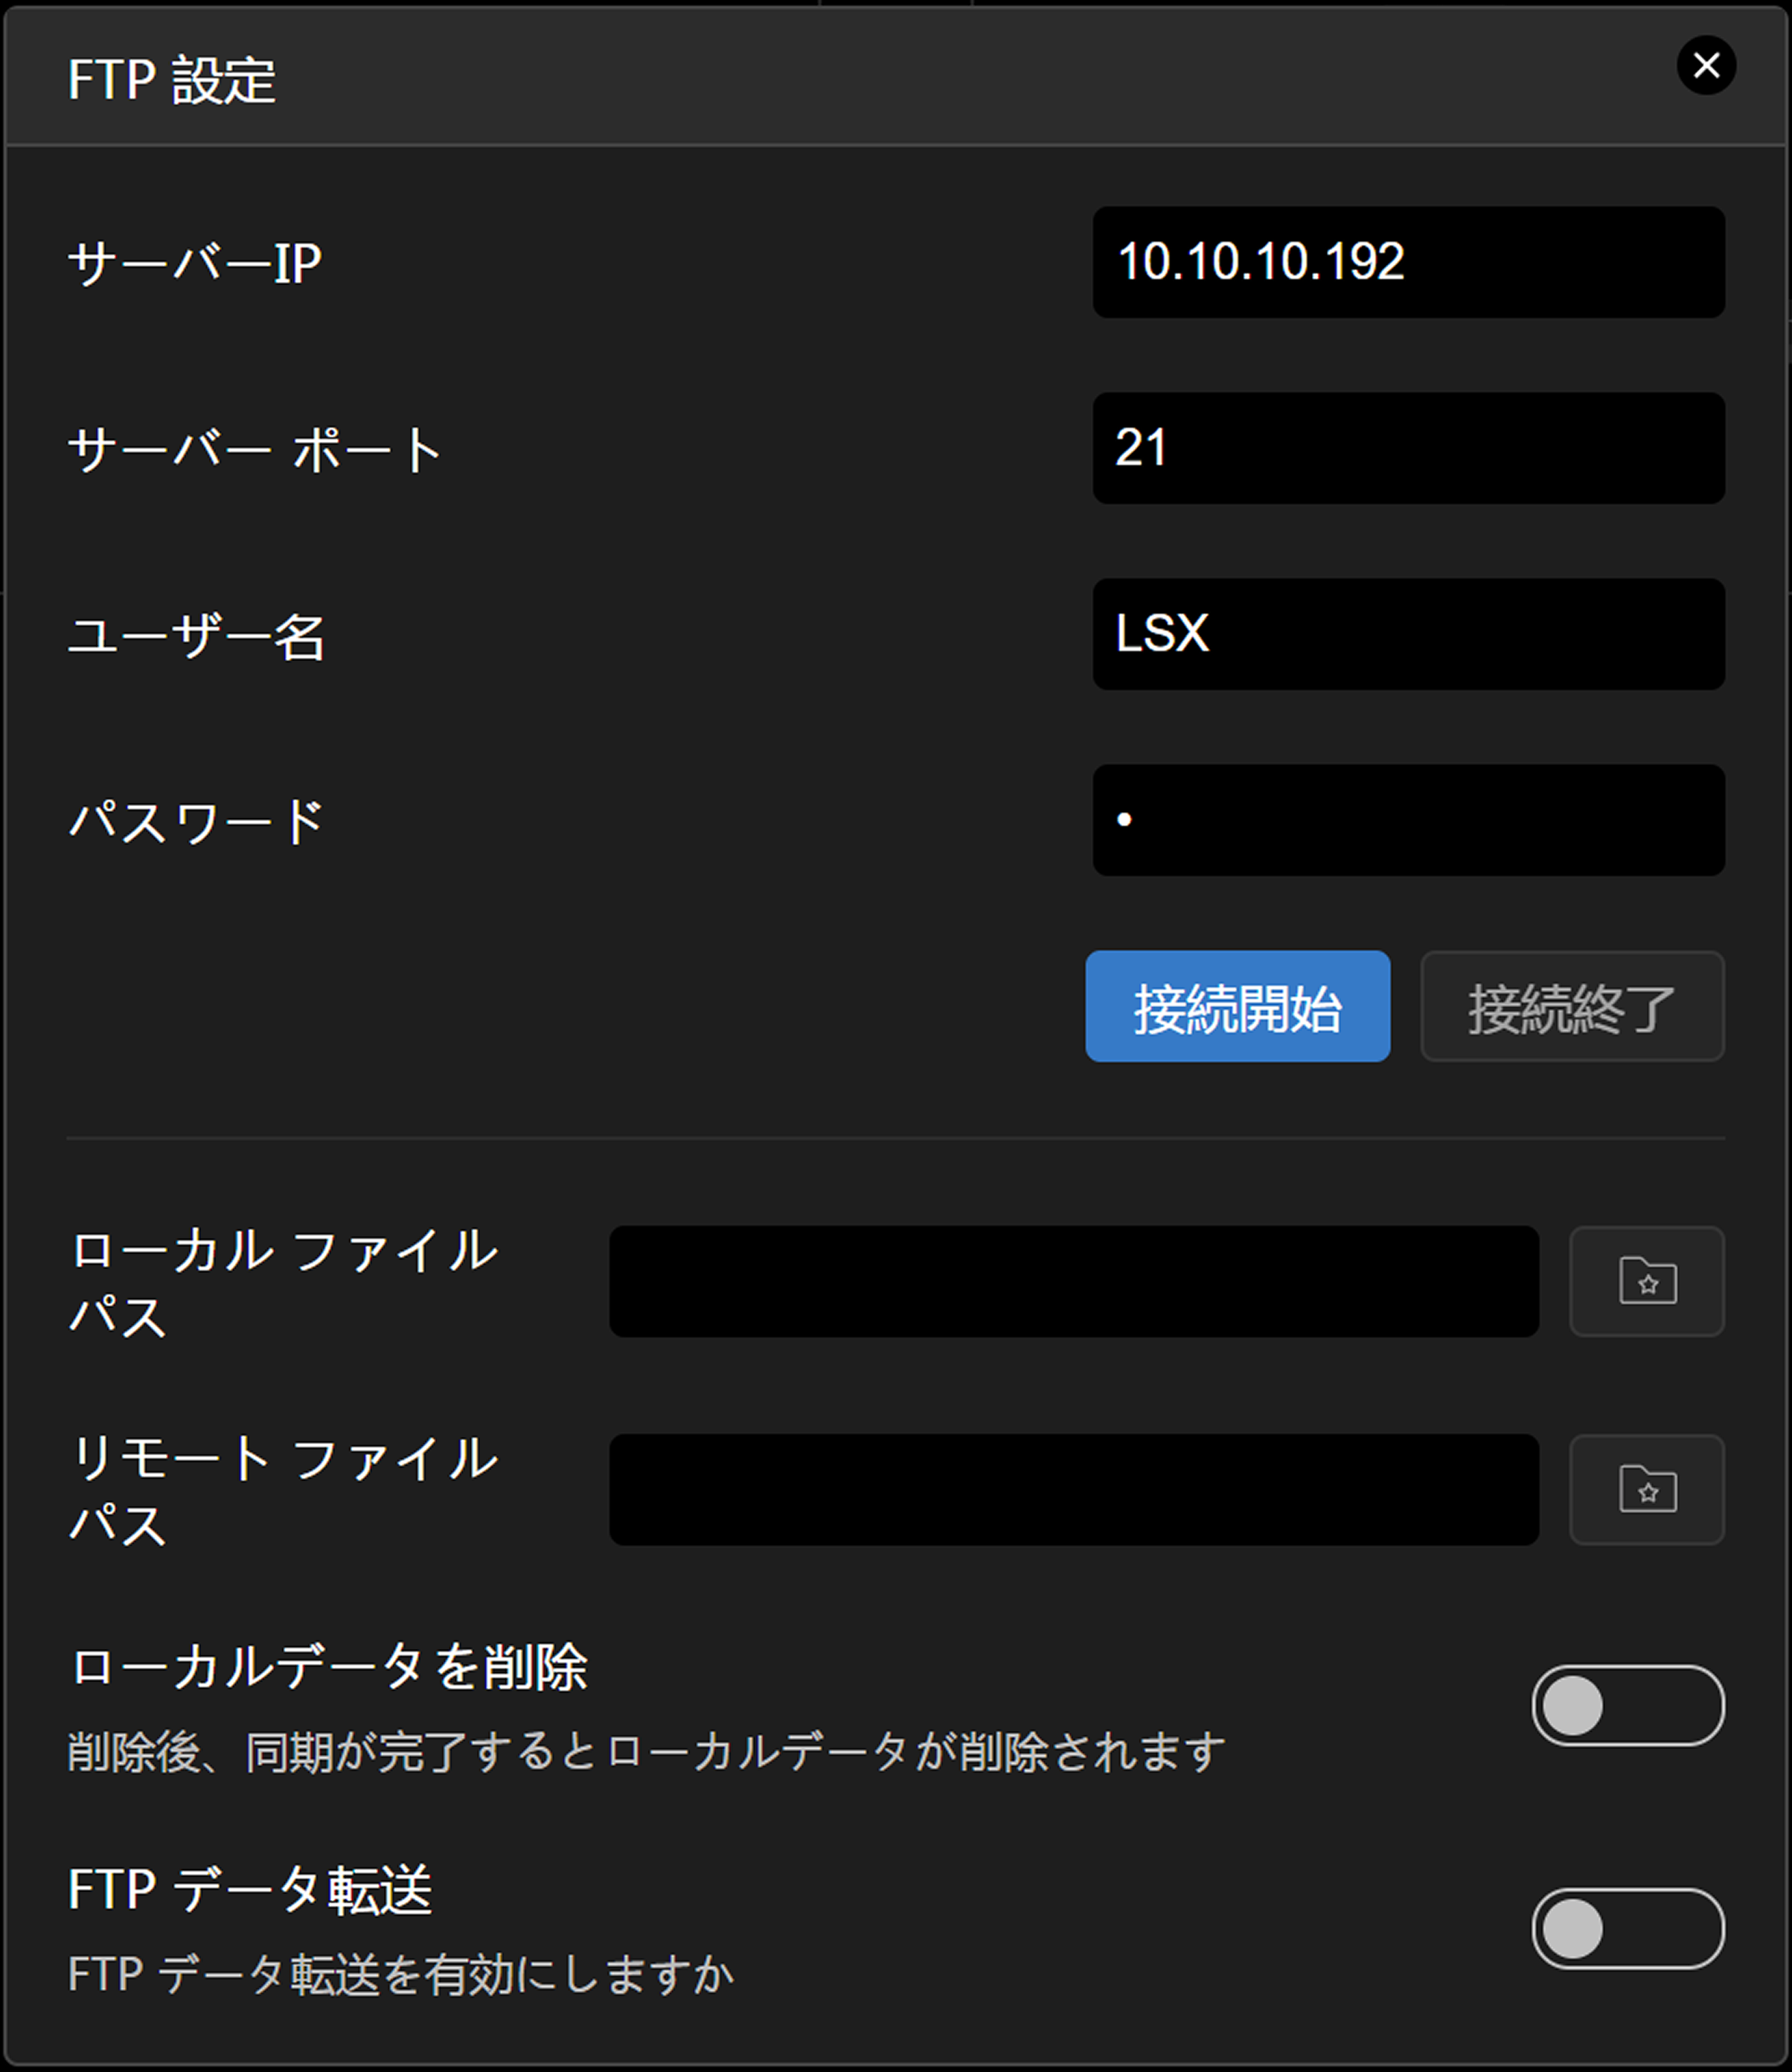Click the ローカルデータを削除 heading text
The image size is (1792, 2072).
pos(329,1668)
